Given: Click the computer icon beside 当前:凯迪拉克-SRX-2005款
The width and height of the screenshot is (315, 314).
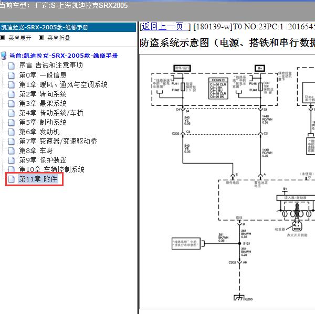Looking at the screenshot, I should 4,56.
